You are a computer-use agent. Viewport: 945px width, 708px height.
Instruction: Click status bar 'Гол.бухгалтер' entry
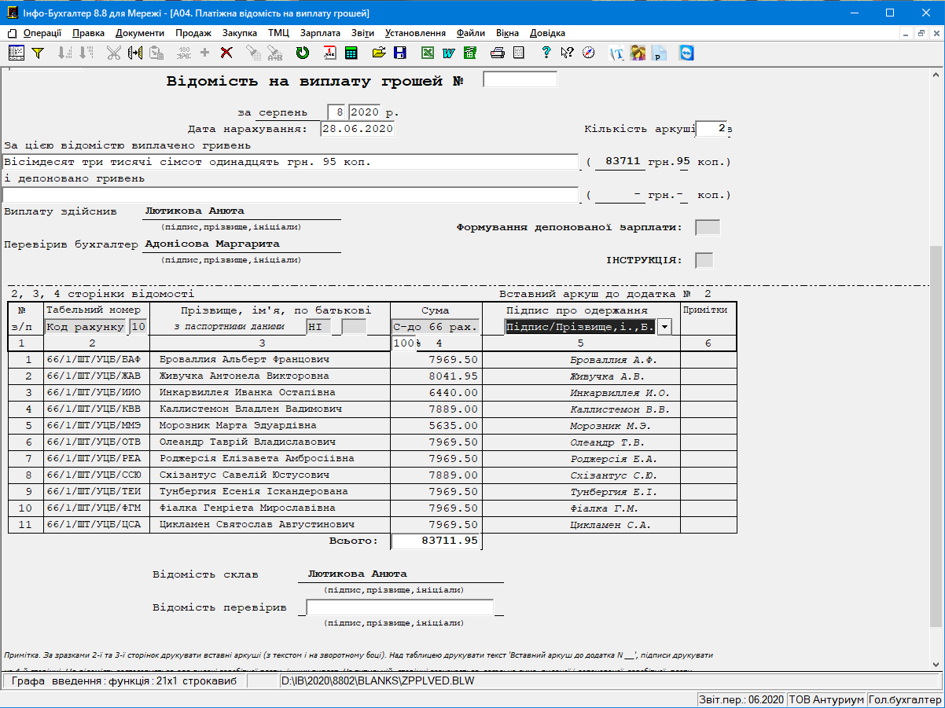point(905,699)
